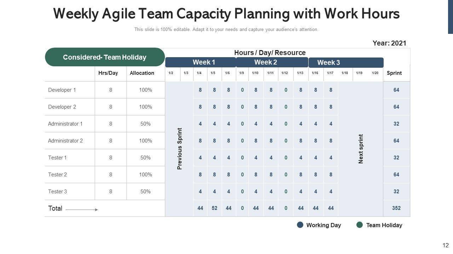Click the vertical Previous Sprint label
This screenshot has height=254, width=453.
click(179, 149)
